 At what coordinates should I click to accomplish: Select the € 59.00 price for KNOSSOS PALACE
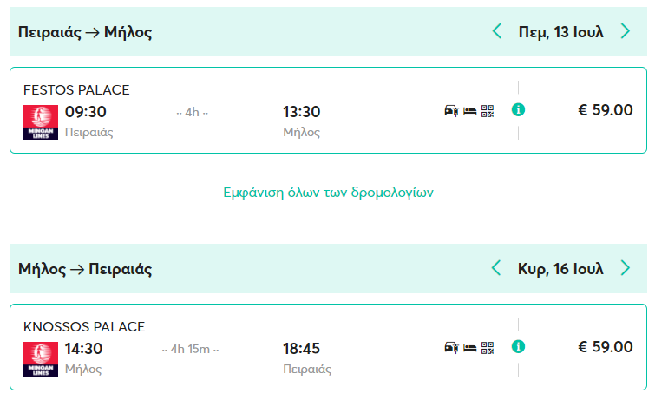click(606, 347)
